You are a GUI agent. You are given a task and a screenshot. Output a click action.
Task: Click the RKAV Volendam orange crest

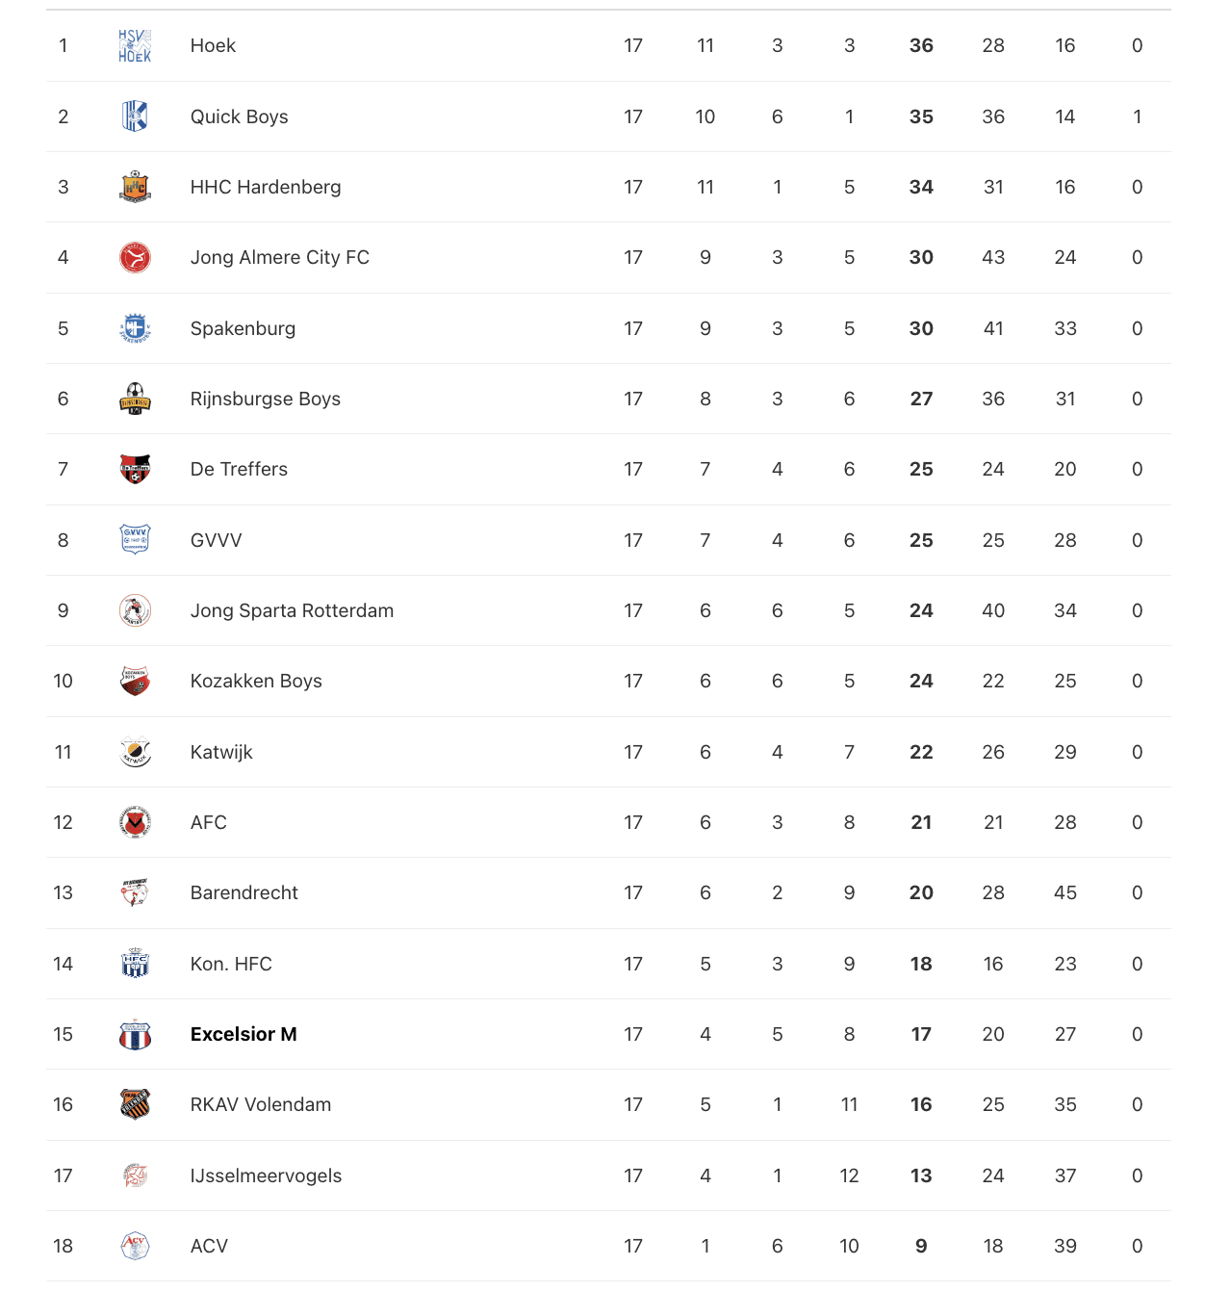[135, 1104]
